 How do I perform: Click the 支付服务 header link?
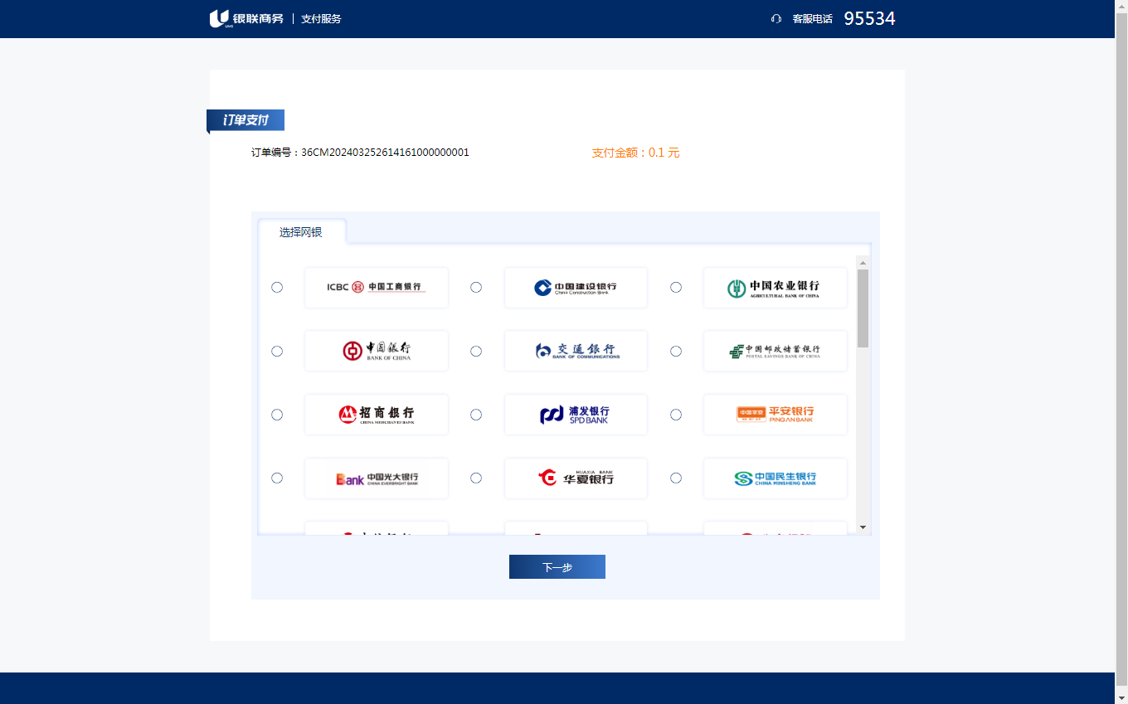(x=321, y=18)
